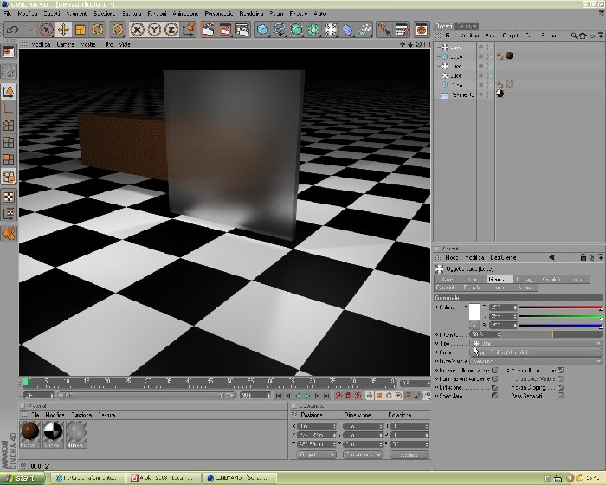Enable the Pass Separati checkbox
Screen dimensions: 606x485
point(561,396)
